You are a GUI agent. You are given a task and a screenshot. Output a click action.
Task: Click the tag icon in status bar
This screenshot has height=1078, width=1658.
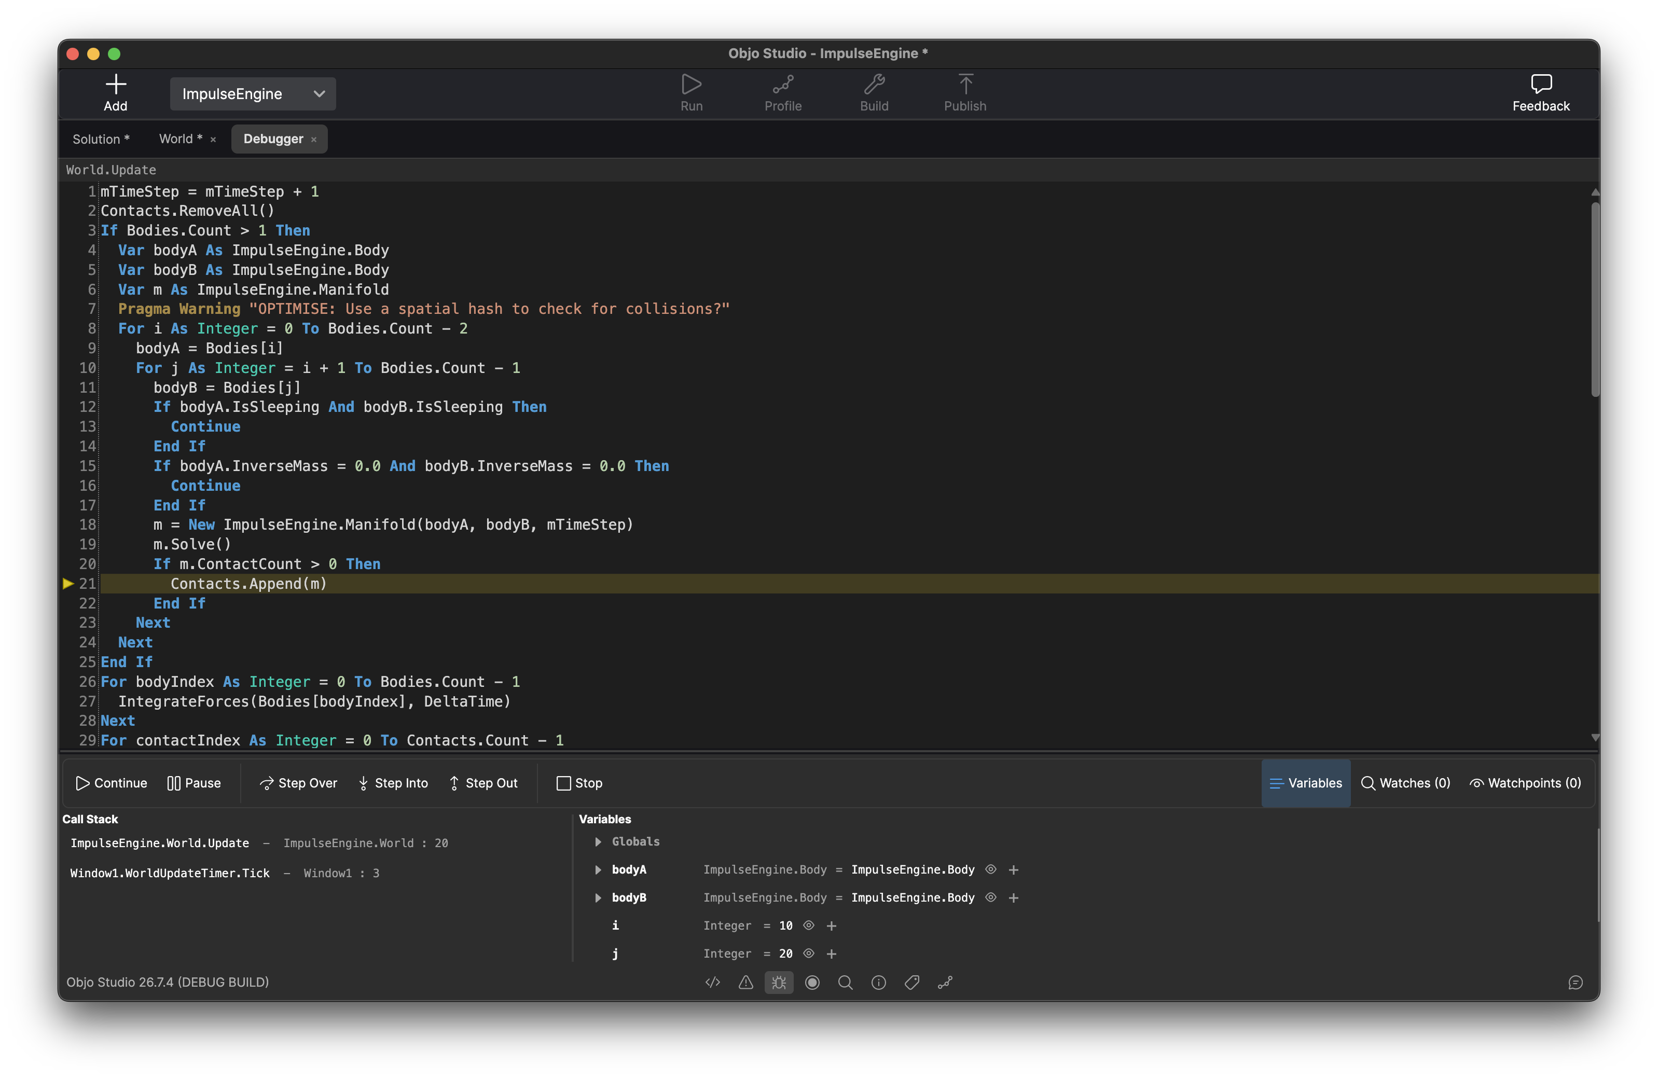coord(912,982)
